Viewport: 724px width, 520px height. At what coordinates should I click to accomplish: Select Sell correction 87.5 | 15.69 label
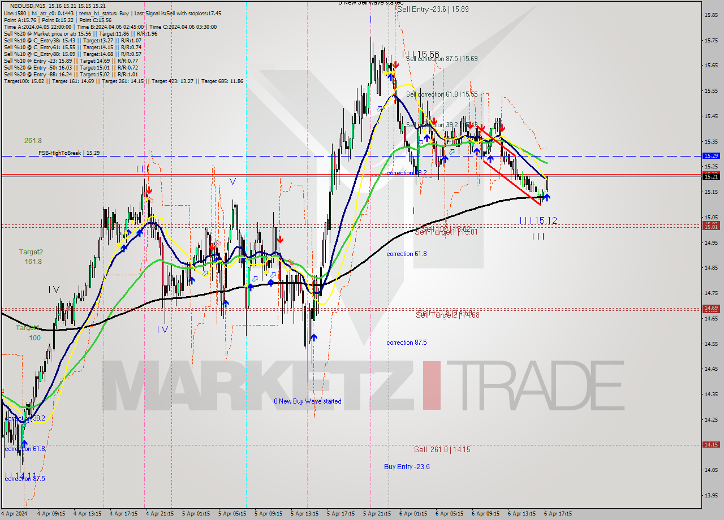[x=442, y=59]
